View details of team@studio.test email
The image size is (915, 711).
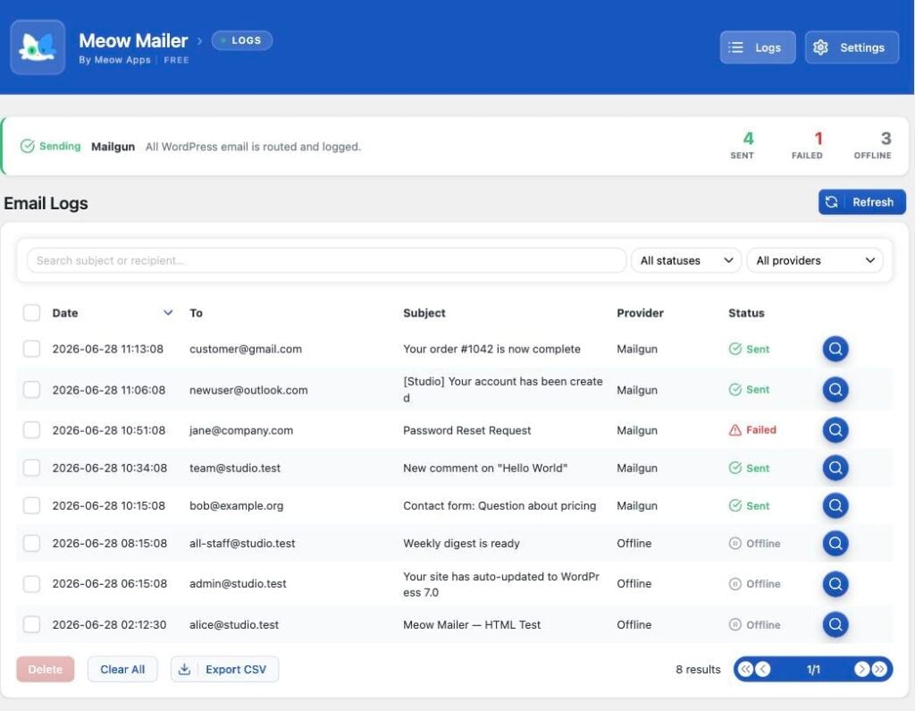[835, 468]
